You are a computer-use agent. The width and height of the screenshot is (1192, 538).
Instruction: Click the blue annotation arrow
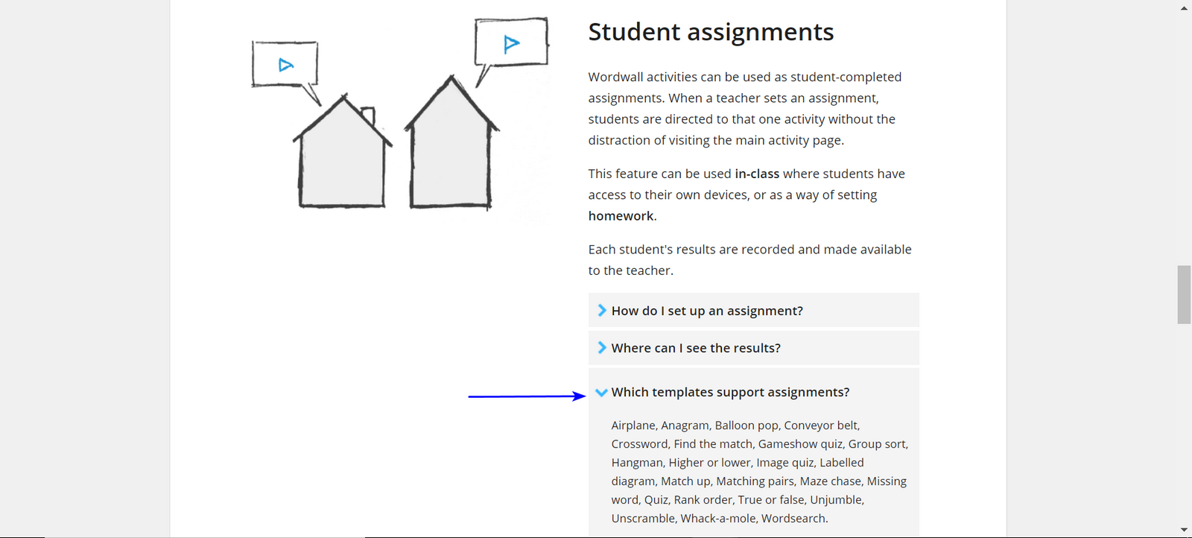527,396
